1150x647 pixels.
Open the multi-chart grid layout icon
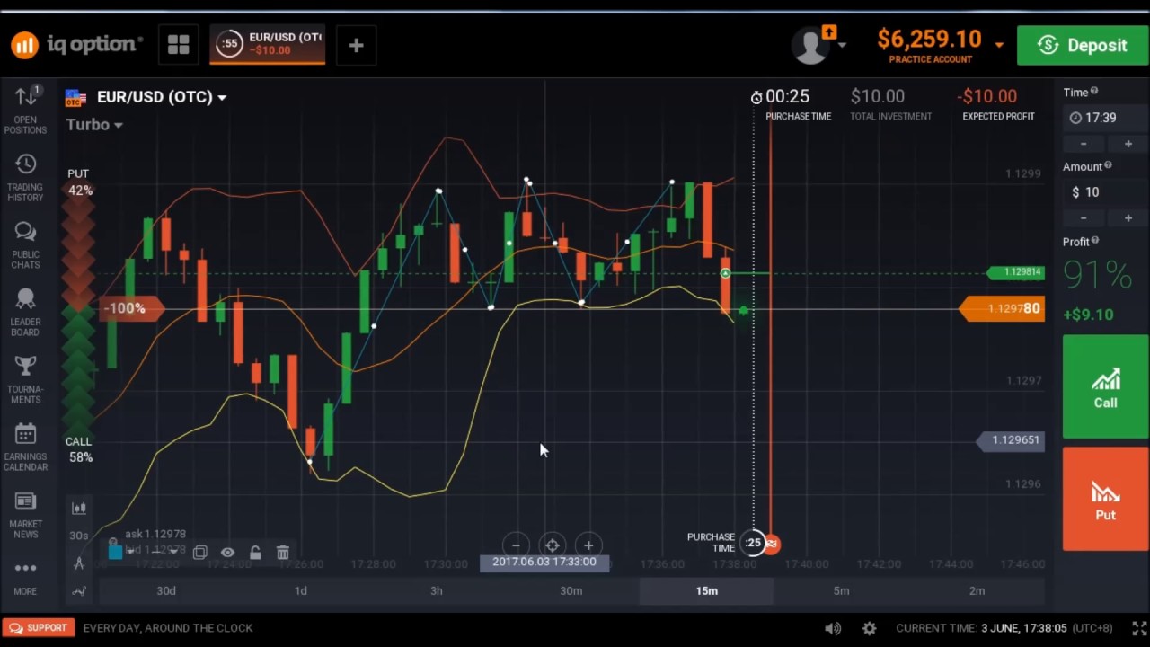point(178,45)
